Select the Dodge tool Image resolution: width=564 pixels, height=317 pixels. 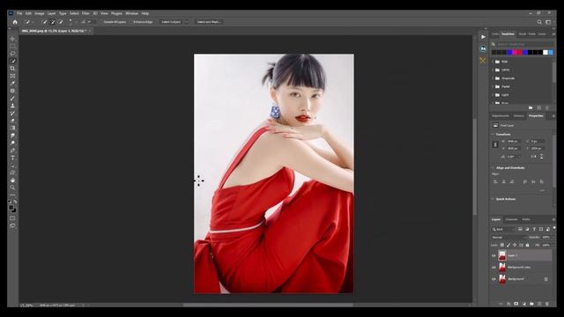(x=12, y=143)
